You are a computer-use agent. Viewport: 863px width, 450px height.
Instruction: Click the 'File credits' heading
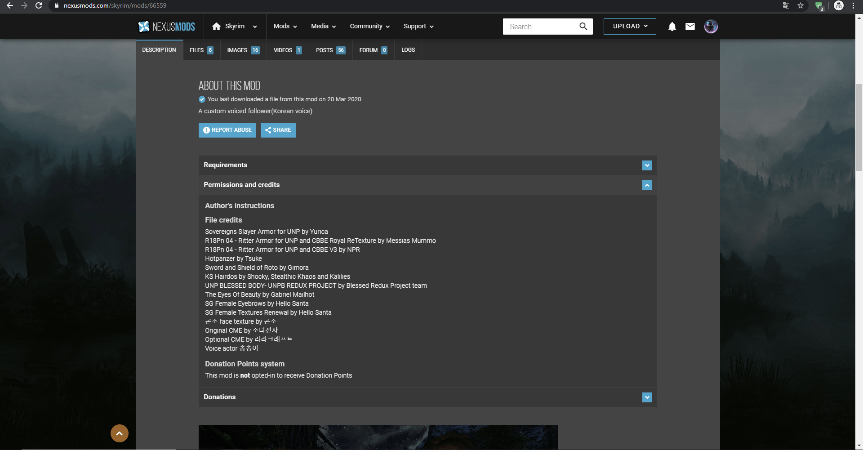223,220
